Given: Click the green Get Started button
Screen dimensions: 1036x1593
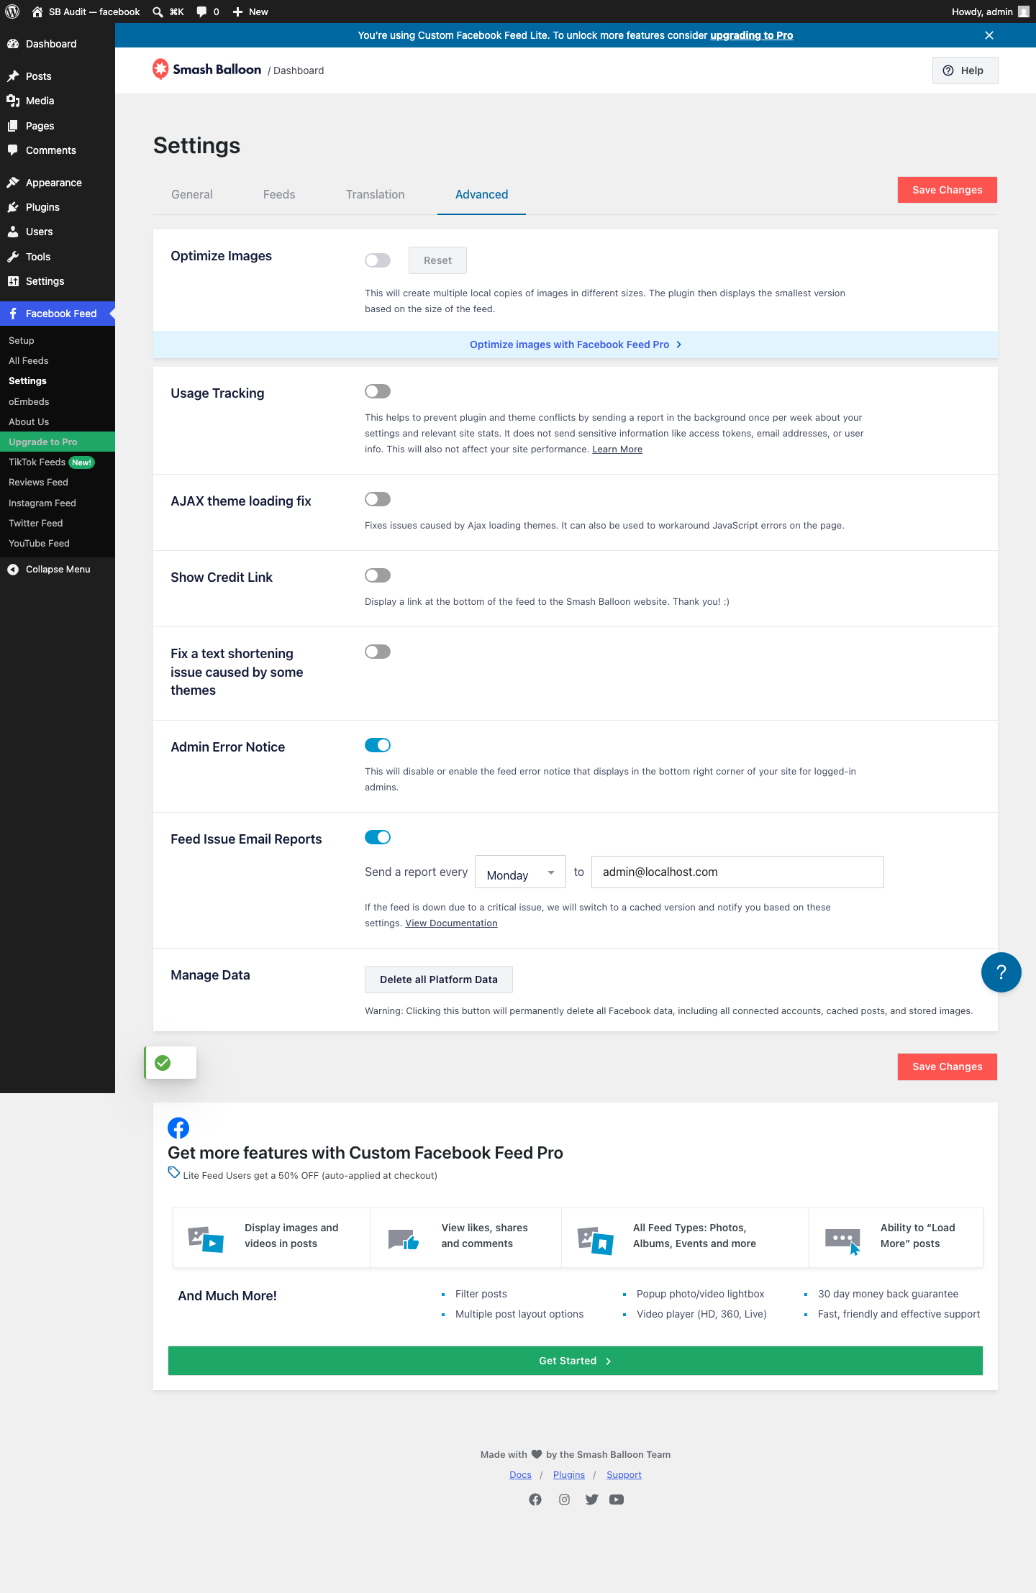Looking at the screenshot, I should click(576, 1361).
